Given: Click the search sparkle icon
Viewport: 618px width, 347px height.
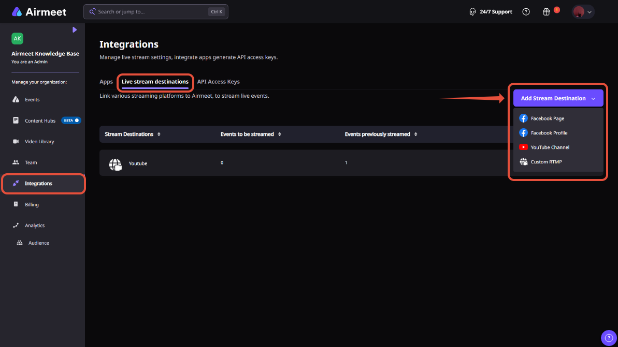Looking at the screenshot, I should [x=92, y=11].
